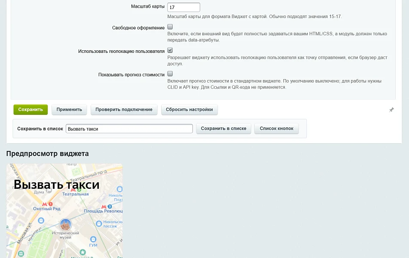Enable Показывать прогноз стоимости checkbox

[170, 74]
